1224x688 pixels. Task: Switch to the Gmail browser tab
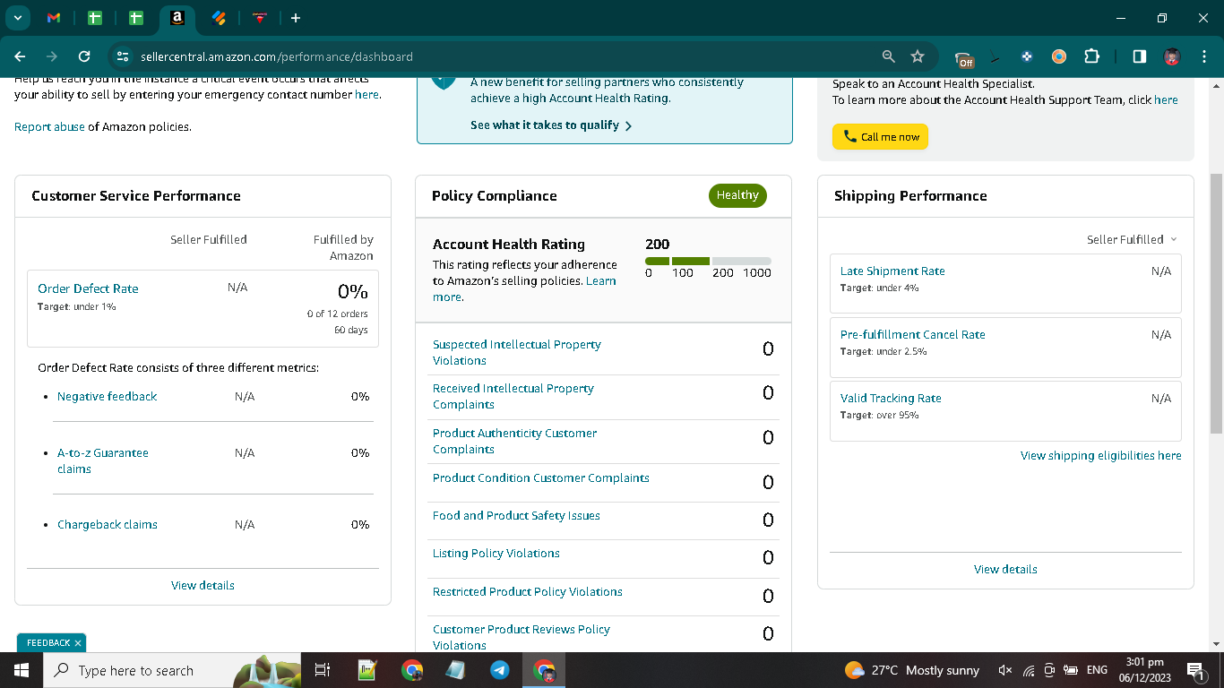tap(53, 18)
